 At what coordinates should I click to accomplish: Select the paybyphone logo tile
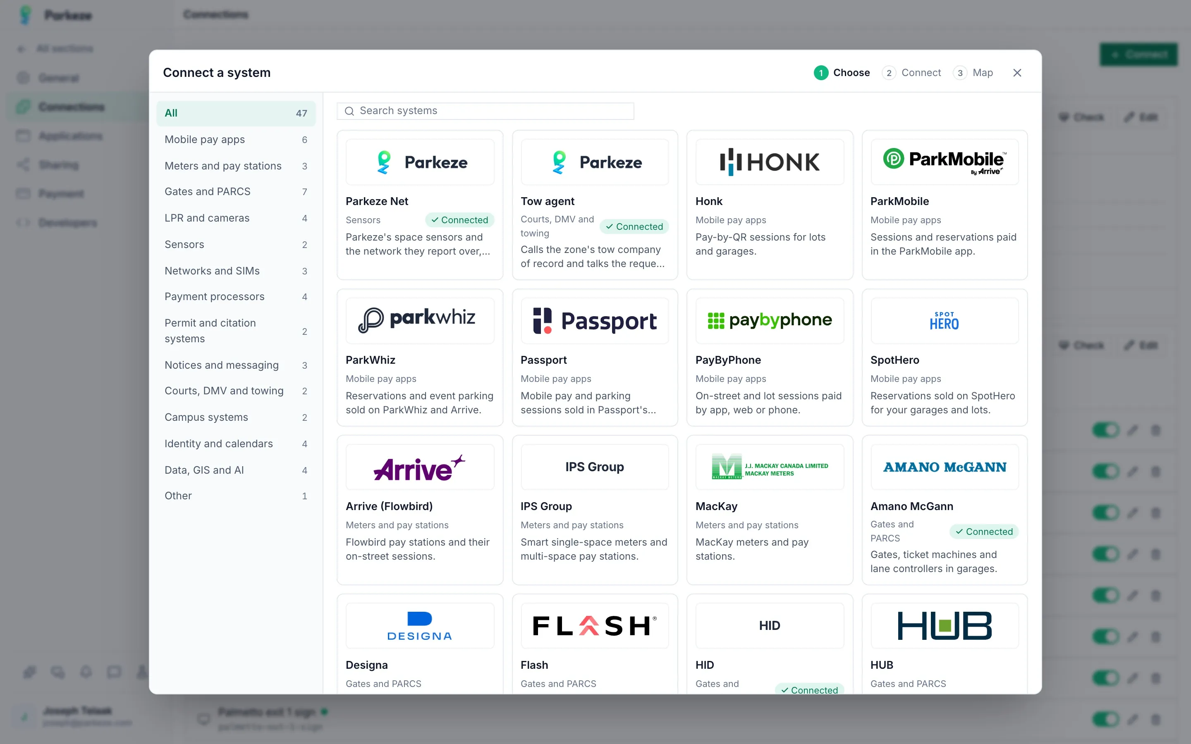pos(769,320)
